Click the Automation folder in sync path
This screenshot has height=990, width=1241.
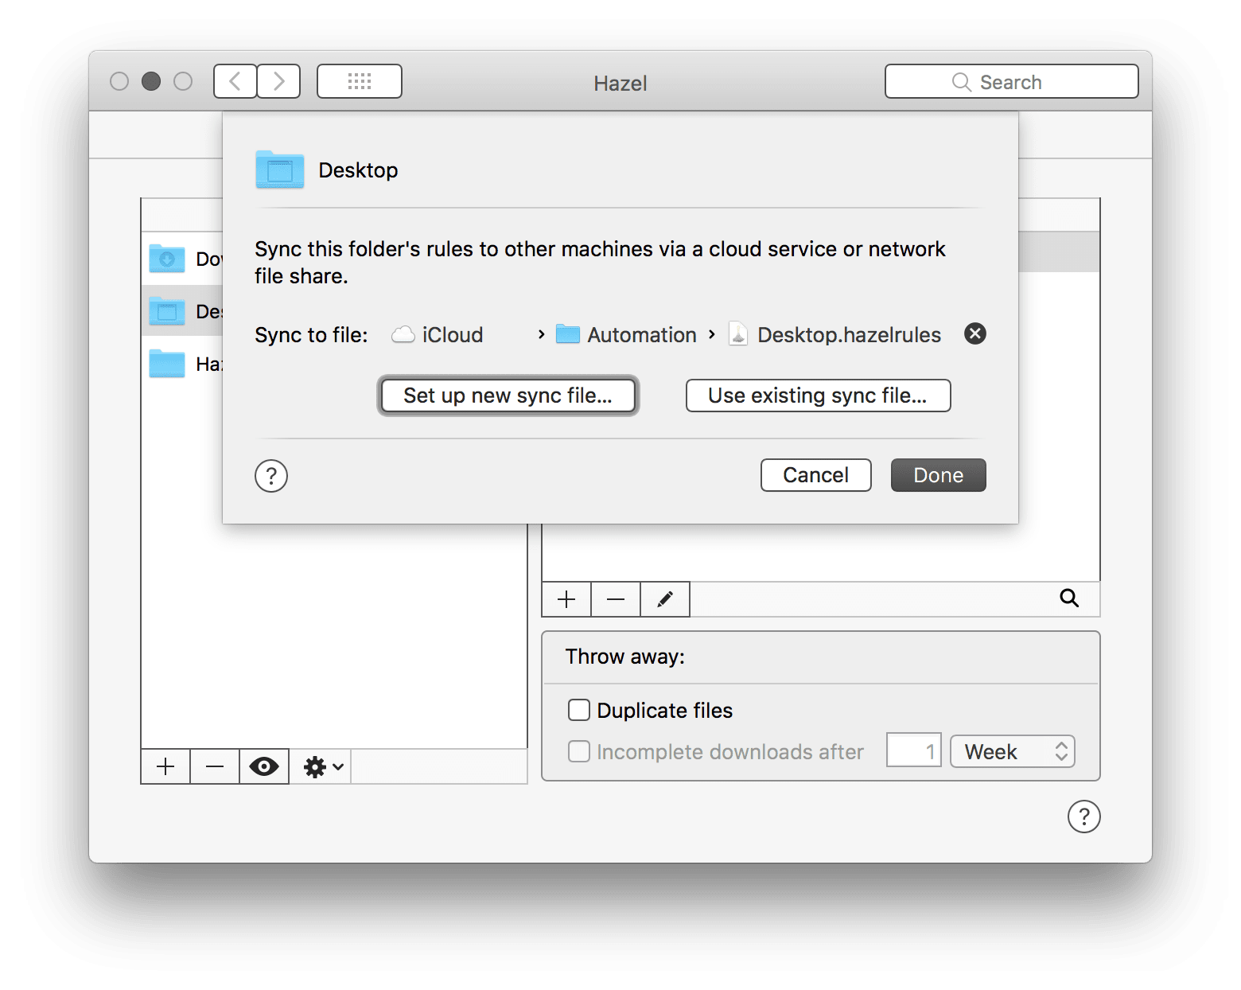(x=627, y=335)
